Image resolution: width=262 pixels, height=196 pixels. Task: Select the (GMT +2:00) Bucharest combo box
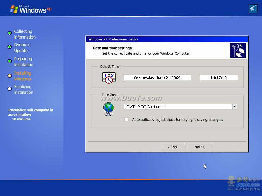[180, 107]
